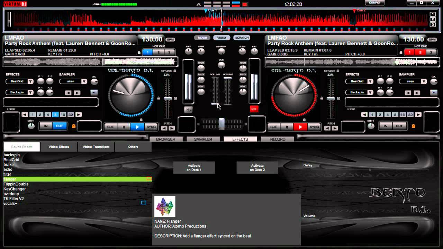This screenshot has height=249, width=443.
Task: Show the MIXER panel
Action: coord(202,38)
